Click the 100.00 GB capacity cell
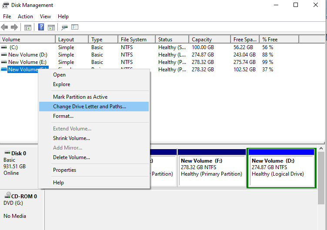 pos(203,47)
